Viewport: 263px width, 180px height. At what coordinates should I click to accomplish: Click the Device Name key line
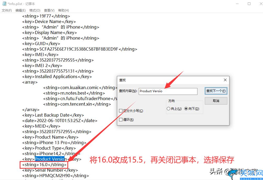tap(49, 22)
